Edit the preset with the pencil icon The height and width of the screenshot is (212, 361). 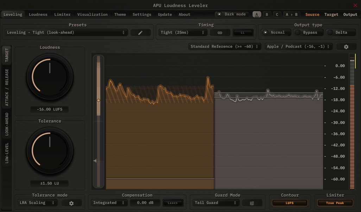pos(140,33)
